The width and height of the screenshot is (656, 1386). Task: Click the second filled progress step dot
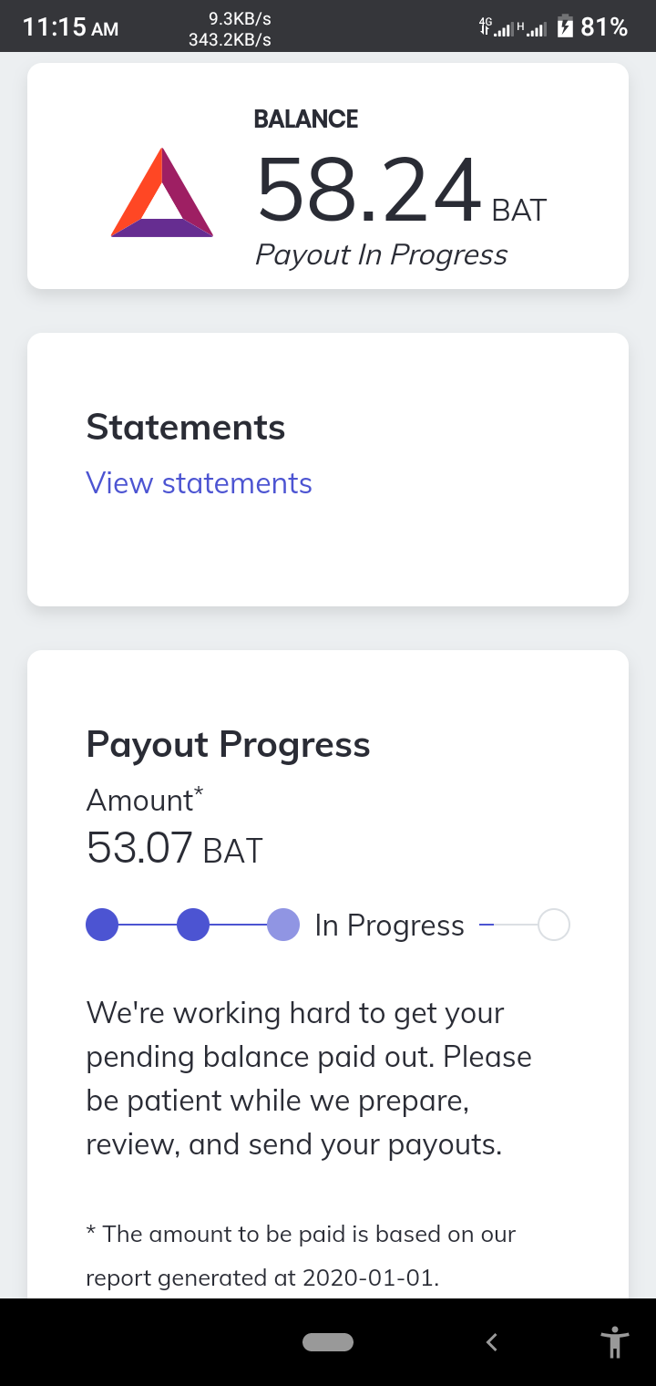(193, 925)
